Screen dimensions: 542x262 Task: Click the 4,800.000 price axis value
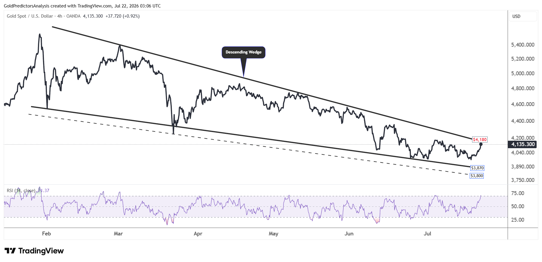click(523, 88)
